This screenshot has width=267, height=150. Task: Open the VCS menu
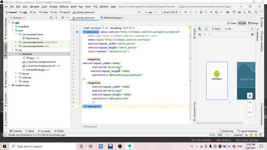pyautogui.click(x=96, y=7)
